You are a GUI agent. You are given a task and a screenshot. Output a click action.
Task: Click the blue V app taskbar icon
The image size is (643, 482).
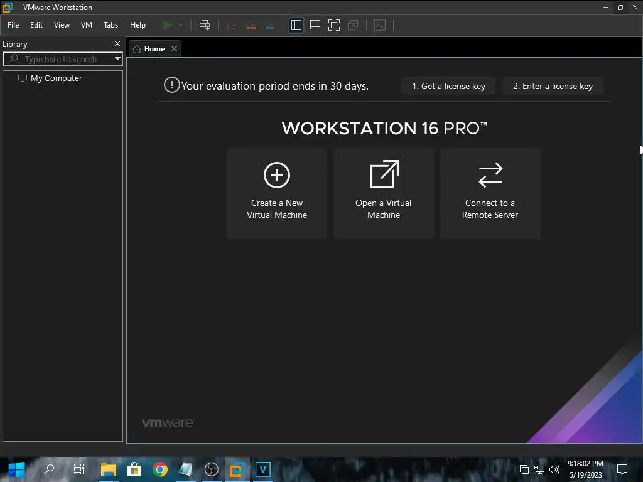tap(262, 469)
